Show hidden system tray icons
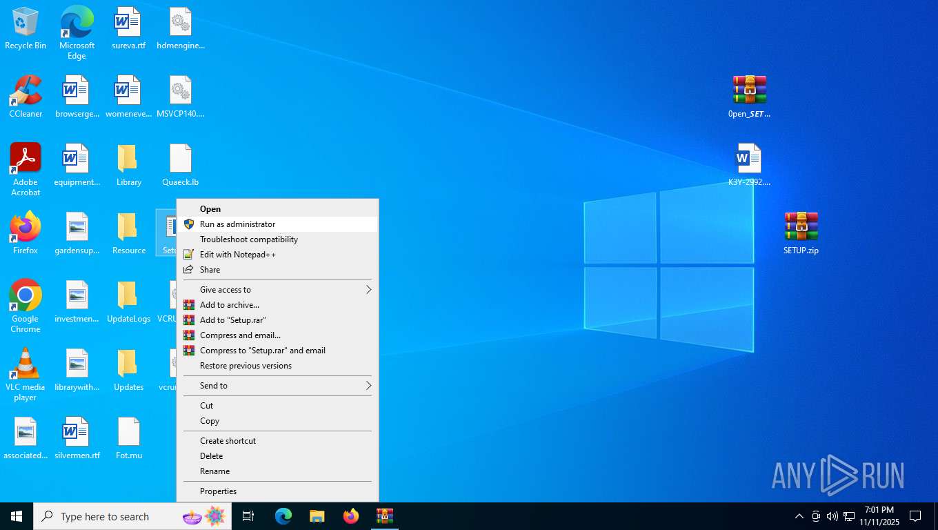 pyautogui.click(x=799, y=516)
